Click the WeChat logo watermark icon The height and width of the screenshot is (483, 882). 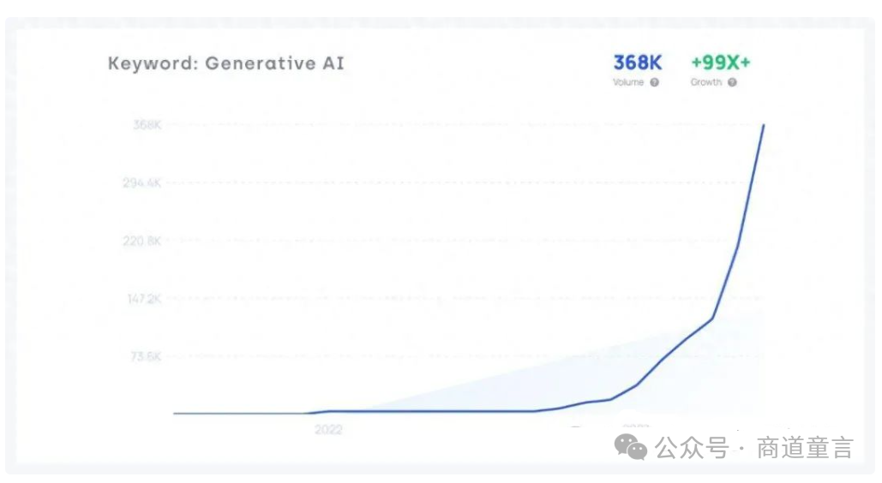point(633,447)
